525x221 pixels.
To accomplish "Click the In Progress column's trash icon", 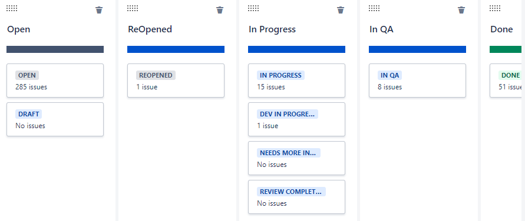I will [x=341, y=10].
